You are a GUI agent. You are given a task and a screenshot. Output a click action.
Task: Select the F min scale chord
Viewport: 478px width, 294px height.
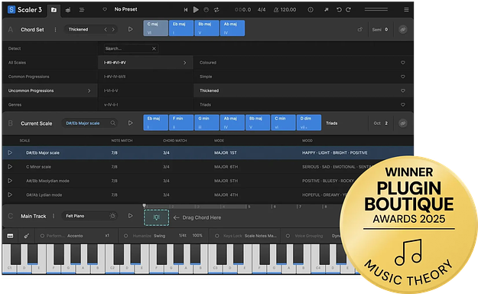coord(181,122)
